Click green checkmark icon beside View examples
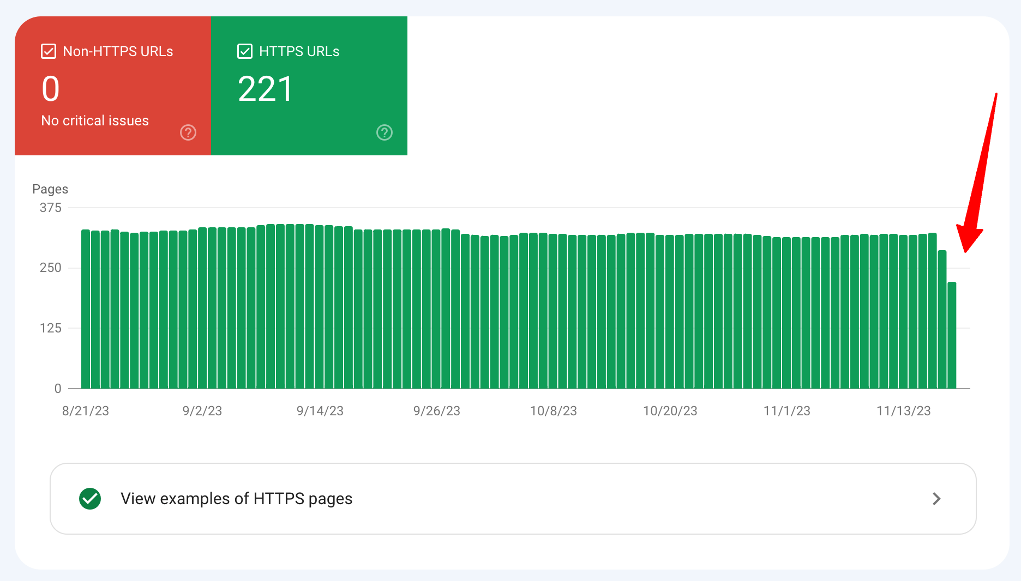 tap(90, 499)
